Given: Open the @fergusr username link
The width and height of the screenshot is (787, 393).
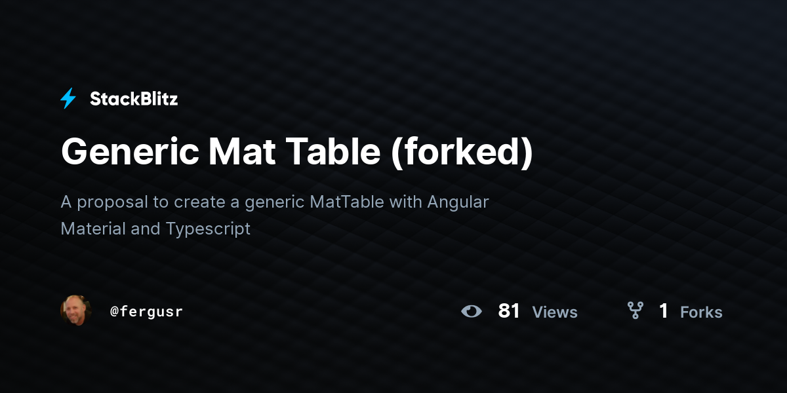Looking at the screenshot, I should coord(146,312).
